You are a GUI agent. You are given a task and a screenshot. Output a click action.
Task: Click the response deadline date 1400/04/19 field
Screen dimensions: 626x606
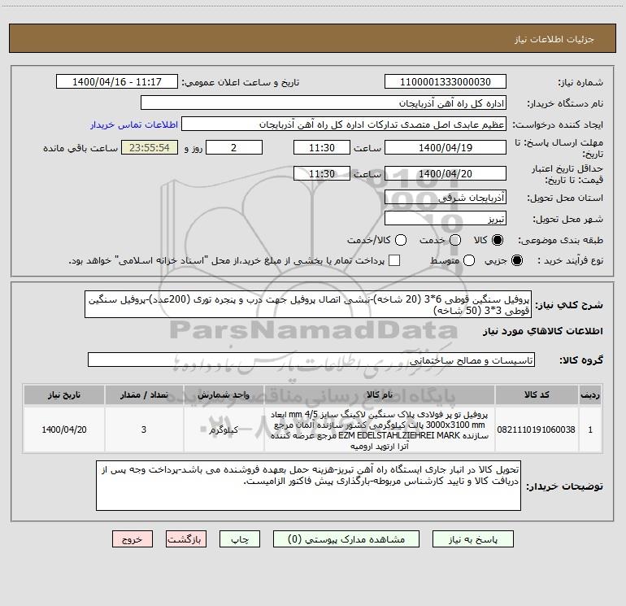(446, 147)
